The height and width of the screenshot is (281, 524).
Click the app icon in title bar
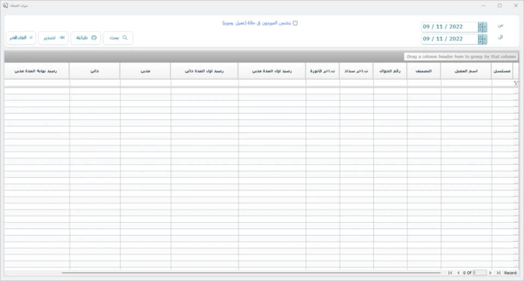pos(5,5)
